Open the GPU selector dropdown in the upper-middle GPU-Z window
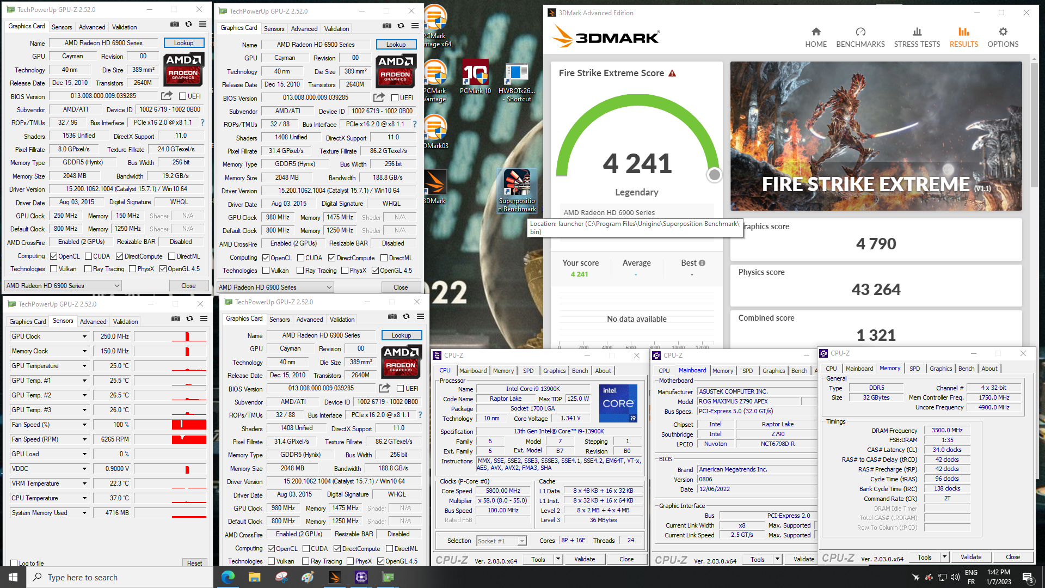 point(275,287)
